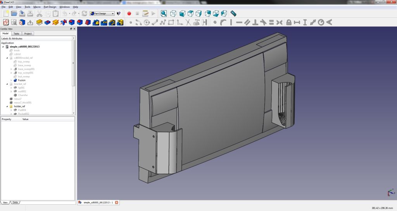Open the Macro menu
397x211 pixels.
pyautogui.click(x=37, y=7)
